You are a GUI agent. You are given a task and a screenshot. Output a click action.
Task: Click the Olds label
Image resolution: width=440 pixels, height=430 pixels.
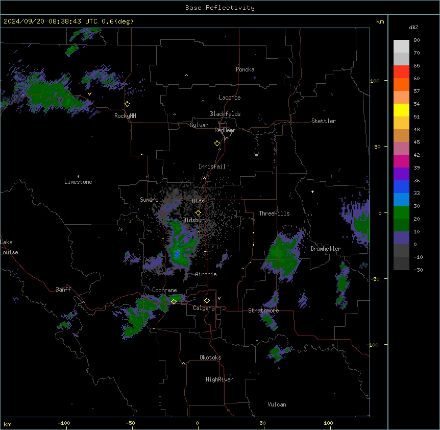pos(198,201)
